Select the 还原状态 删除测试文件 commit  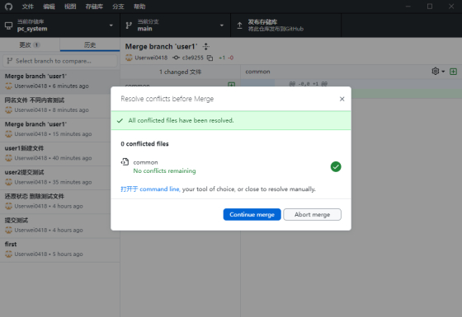(59, 202)
